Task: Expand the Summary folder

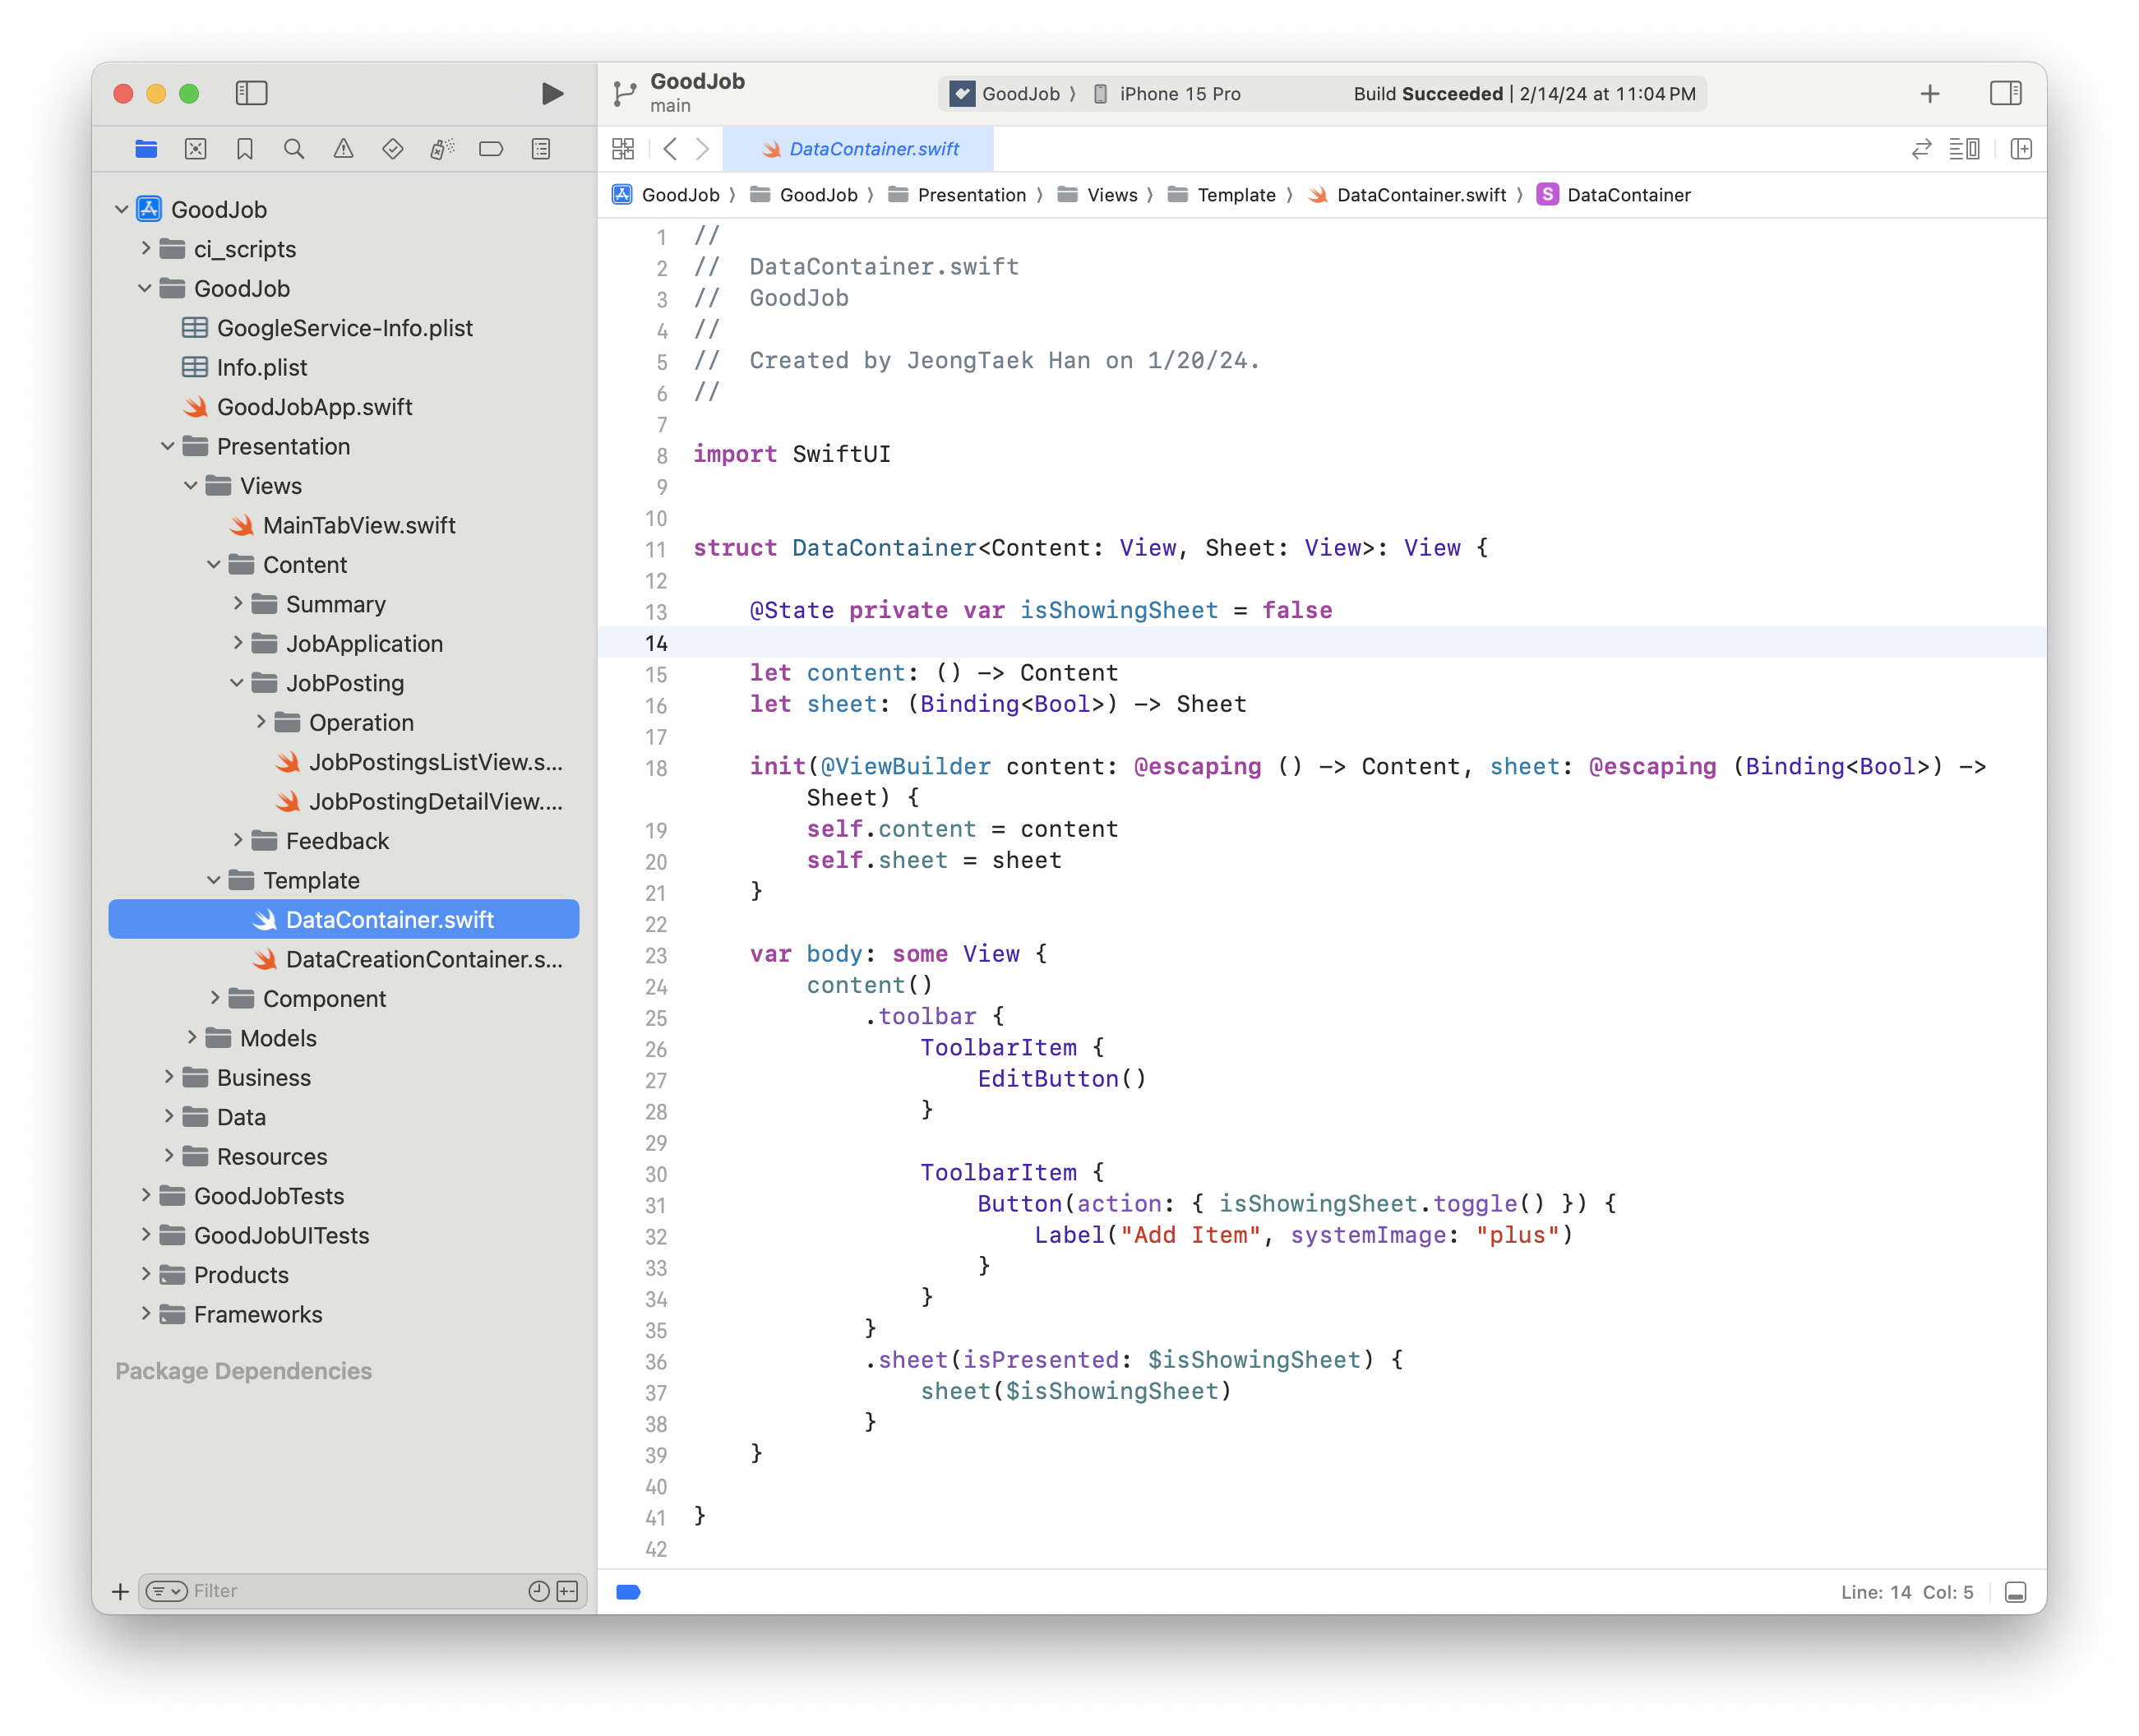Action: tap(238, 603)
